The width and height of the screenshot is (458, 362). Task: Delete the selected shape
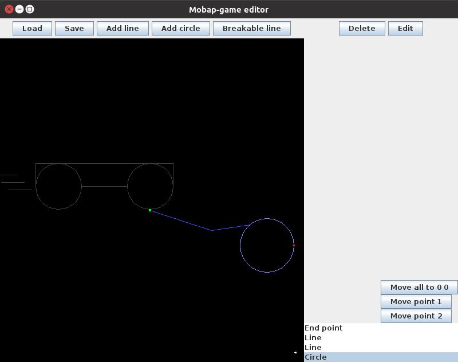coord(362,28)
